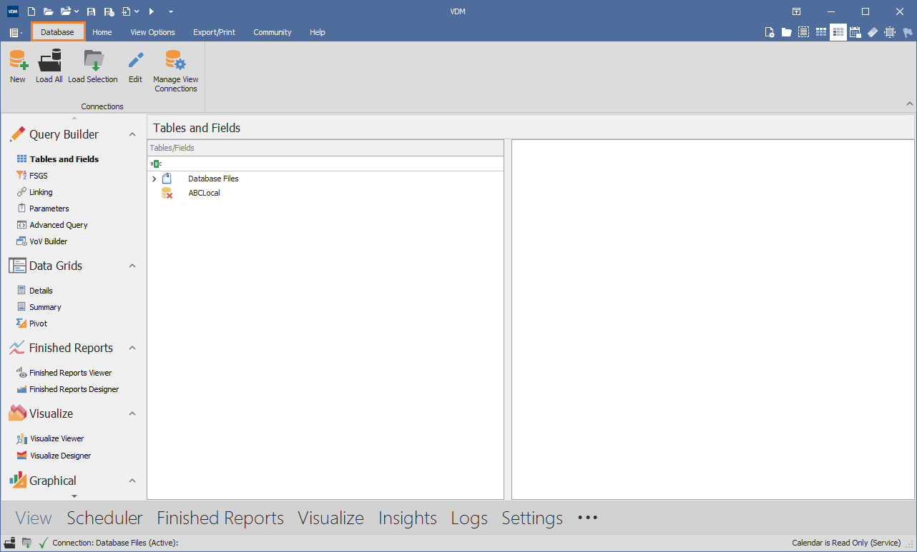Show more modules with the ellipsis
The width and height of the screenshot is (917, 552).
[x=587, y=518]
